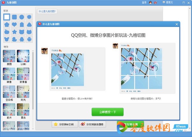Select the bear face shape
This screenshot has width=192, height=137.
click(x=22, y=32)
